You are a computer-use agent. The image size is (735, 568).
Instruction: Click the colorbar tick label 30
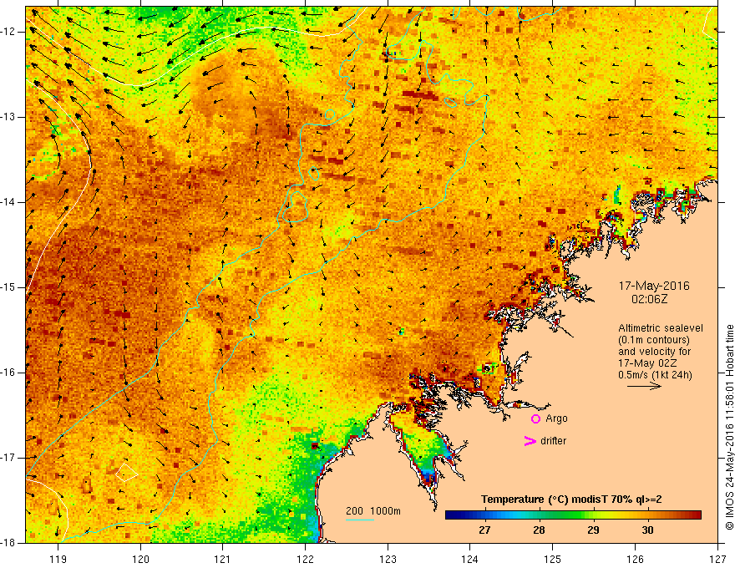(648, 530)
